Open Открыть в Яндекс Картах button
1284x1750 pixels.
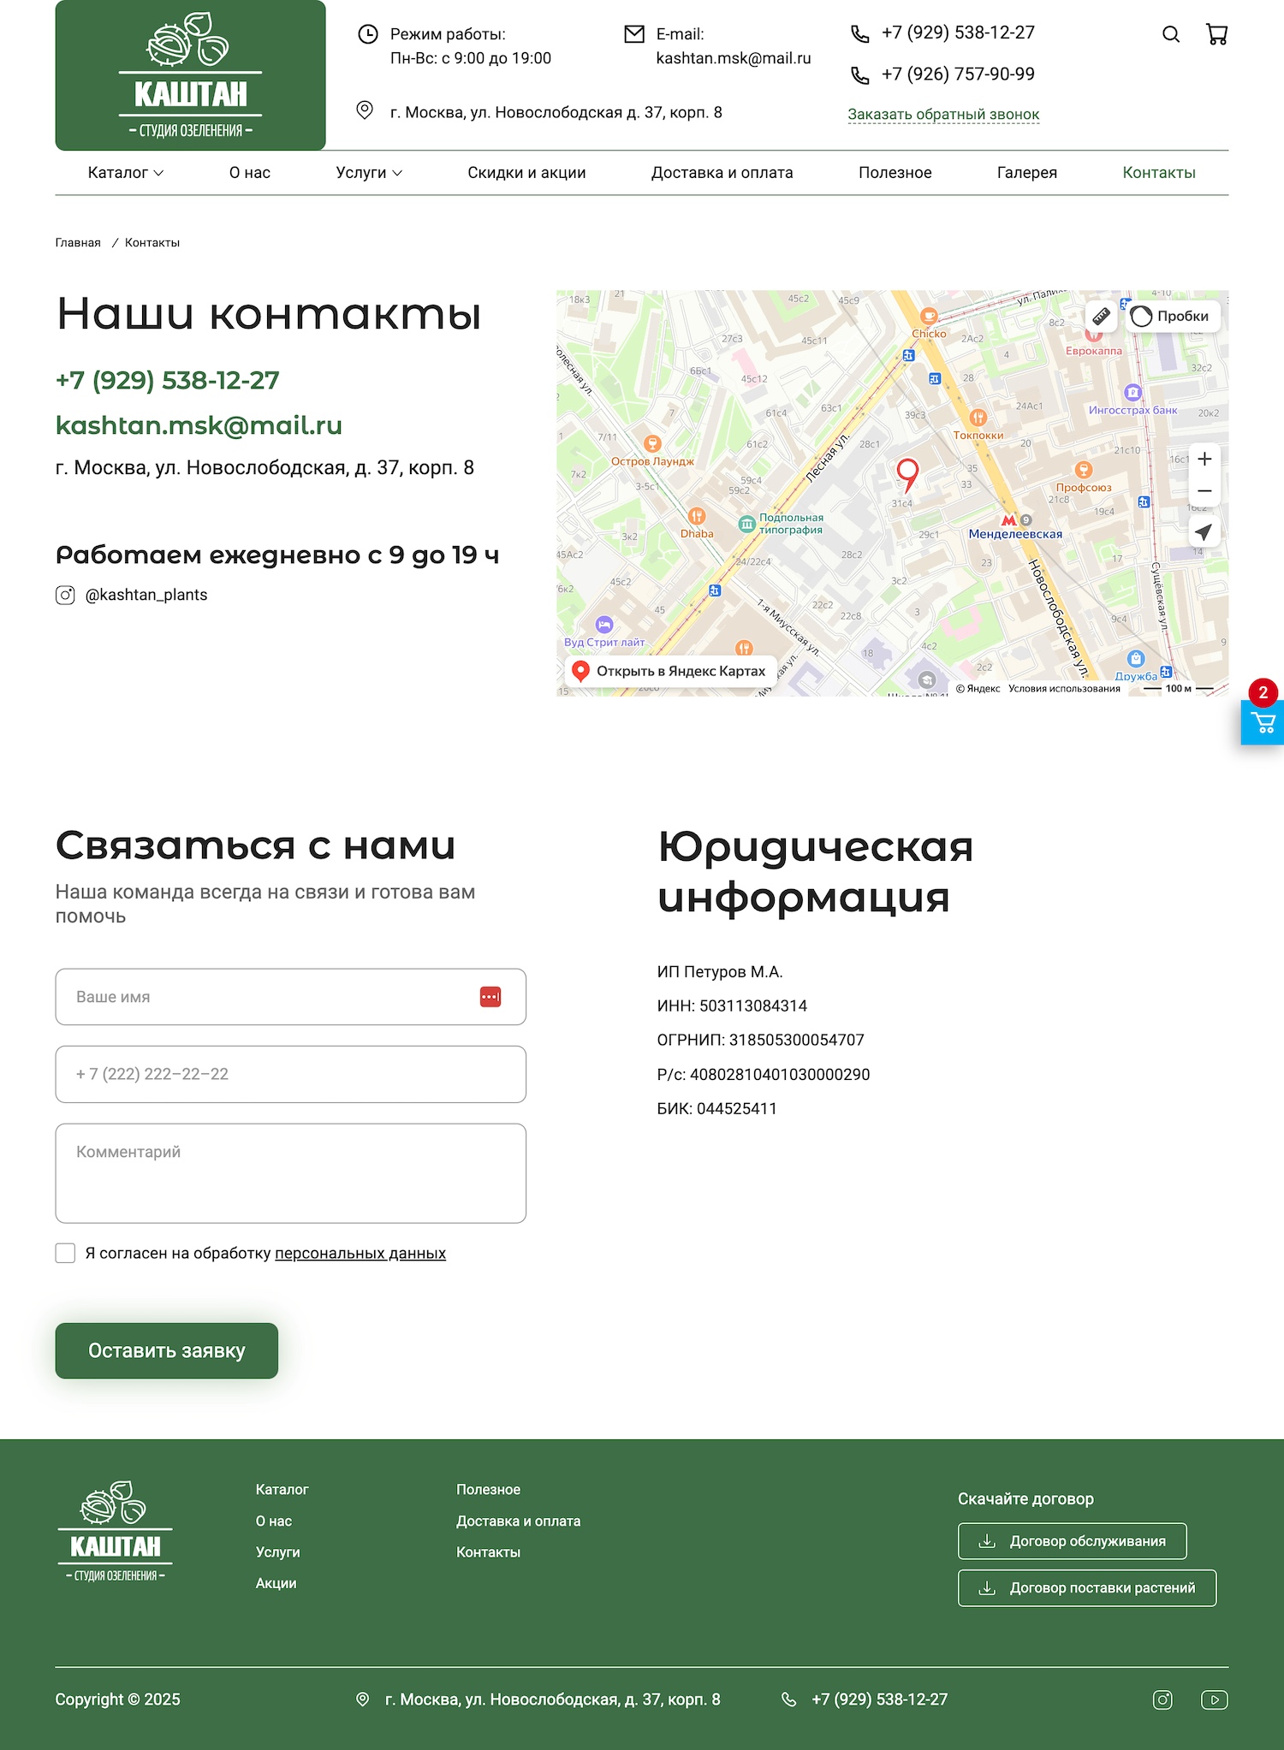pyautogui.click(x=670, y=671)
